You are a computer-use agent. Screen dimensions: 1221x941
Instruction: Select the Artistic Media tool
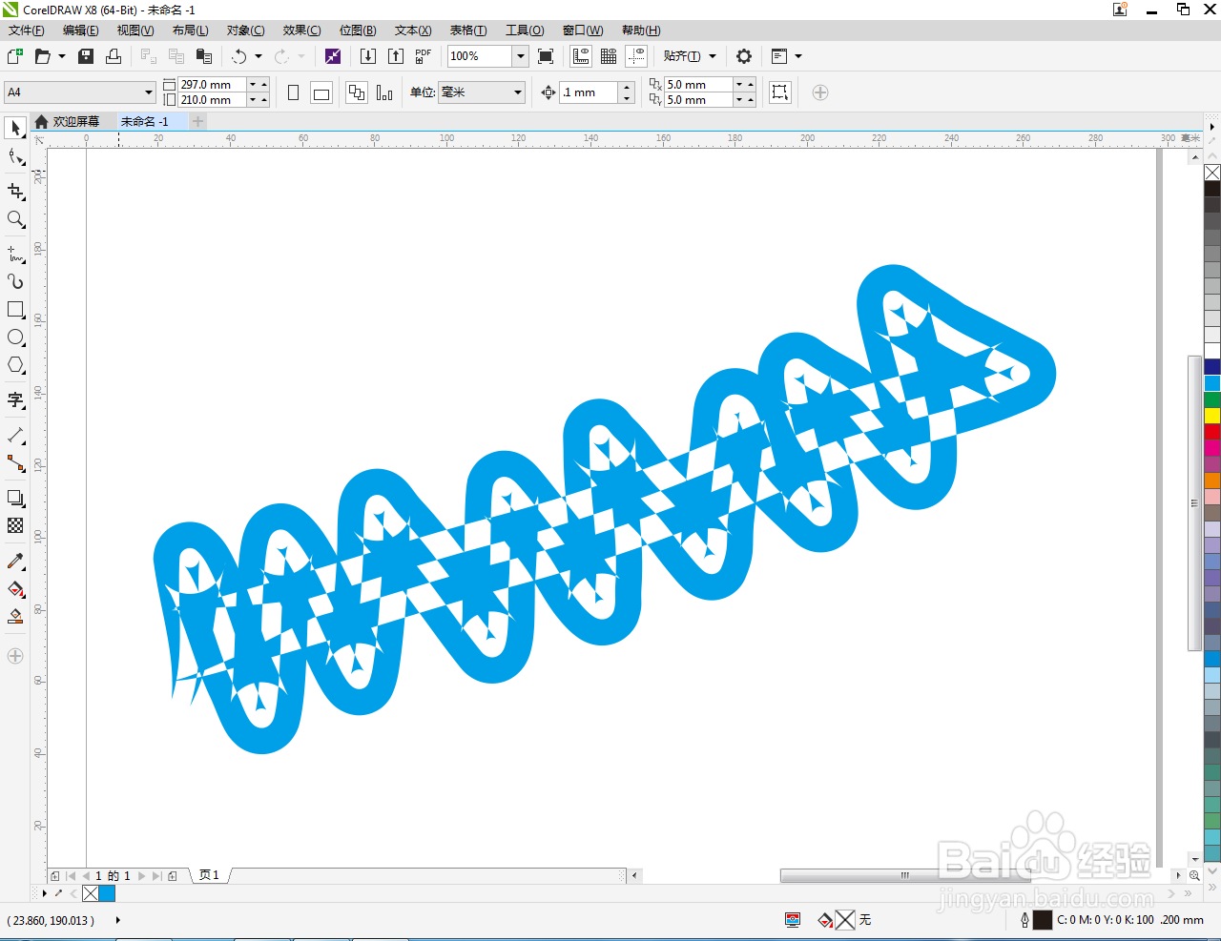pos(15,281)
